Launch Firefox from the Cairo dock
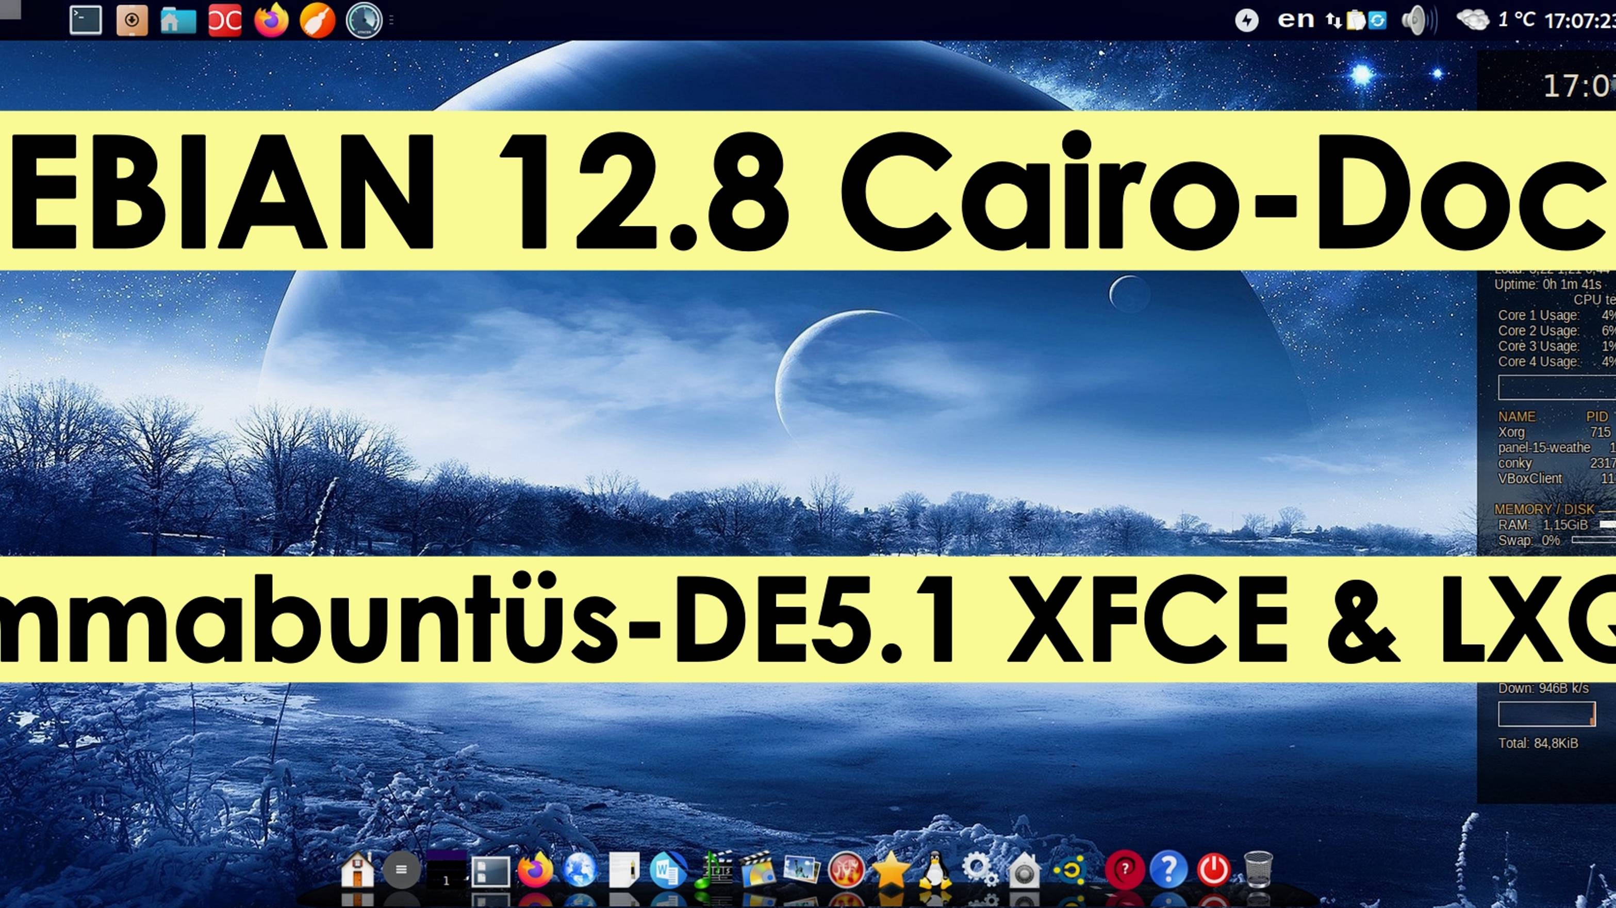Screen dimensions: 1616x908 click(535, 870)
